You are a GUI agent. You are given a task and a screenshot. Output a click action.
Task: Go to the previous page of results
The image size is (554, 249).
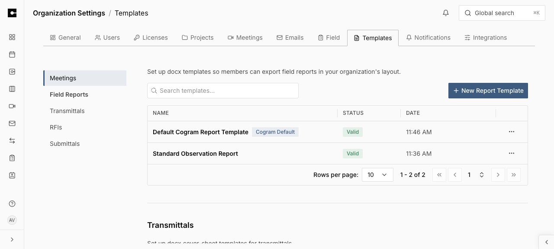click(455, 175)
